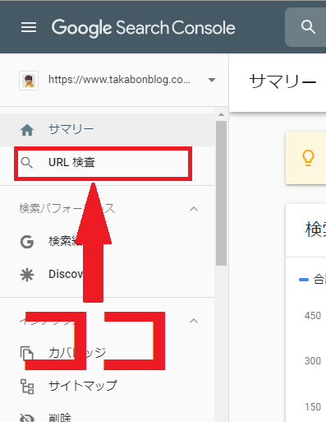Image resolution: width=326 pixels, height=422 pixels.
Task: Click the lightbulb tip icon
Action: [x=308, y=158]
